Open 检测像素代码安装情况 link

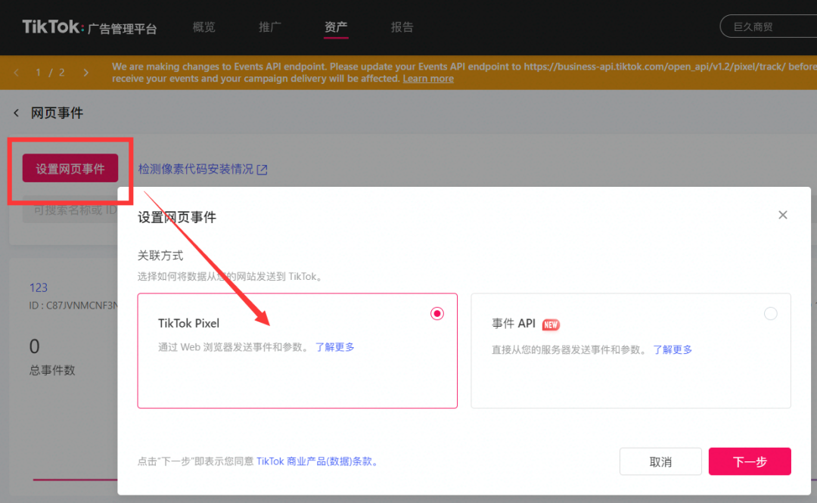pyautogui.click(x=203, y=169)
